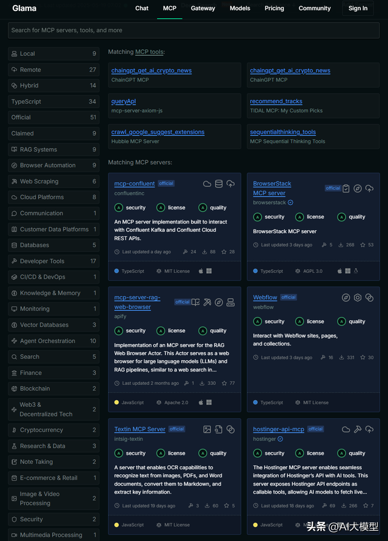
Task: Click the server icon on mcp-server-rag-web-browser card
Action: coord(230,302)
